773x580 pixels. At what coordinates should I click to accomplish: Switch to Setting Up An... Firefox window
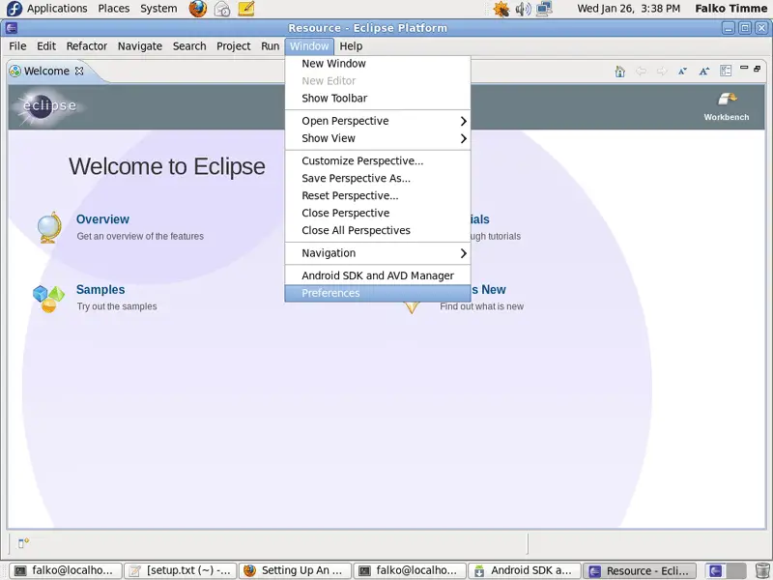coord(295,570)
